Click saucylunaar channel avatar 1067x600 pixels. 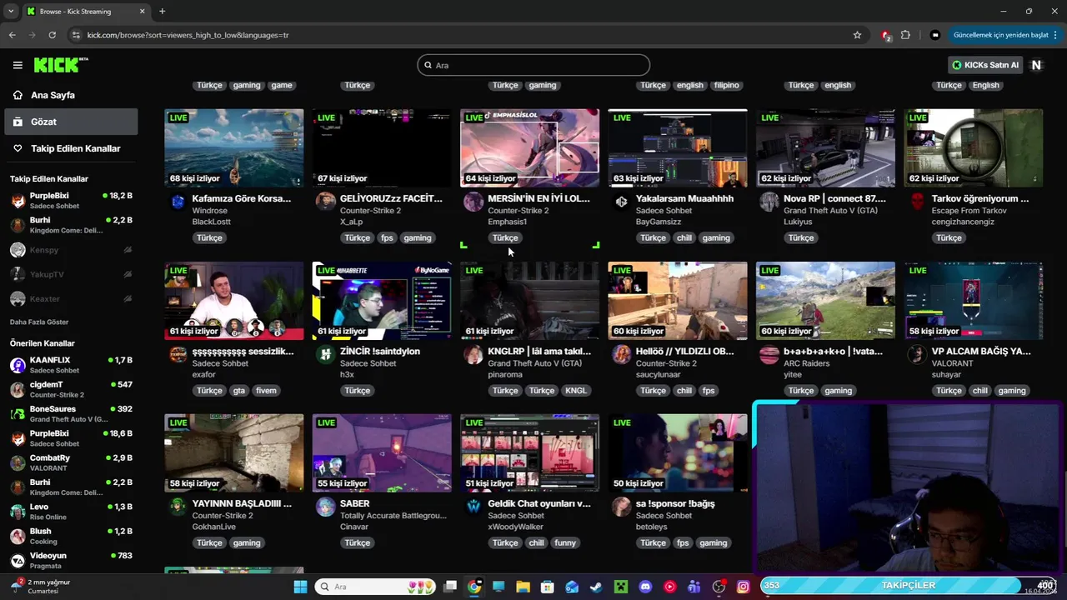621,354
